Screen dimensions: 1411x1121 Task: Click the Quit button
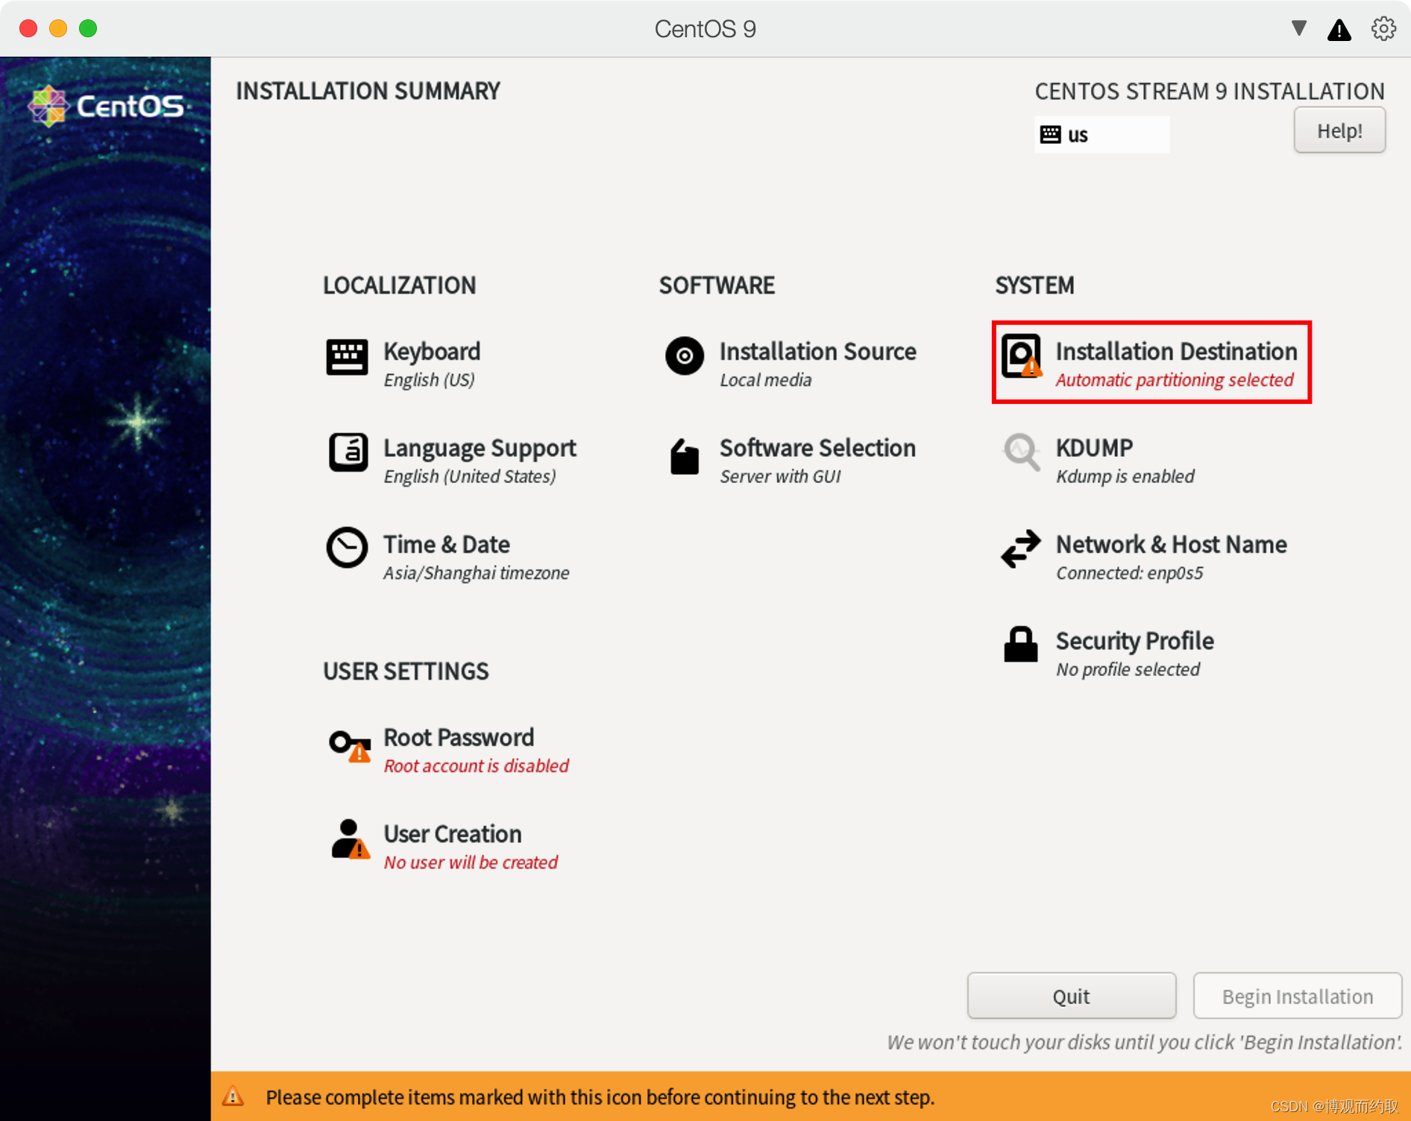tap(1071, 996)
